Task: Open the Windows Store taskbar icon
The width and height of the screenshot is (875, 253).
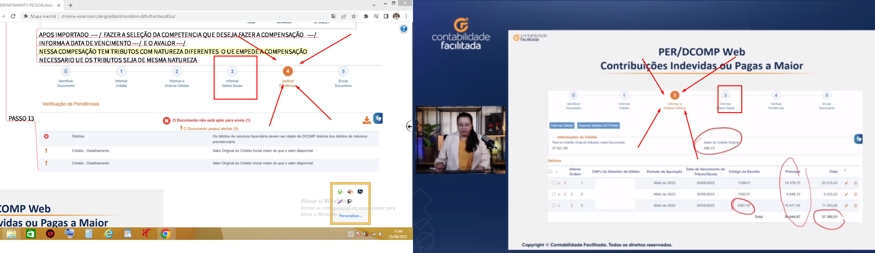Action: pyautogui.click(x=31, y=234)
